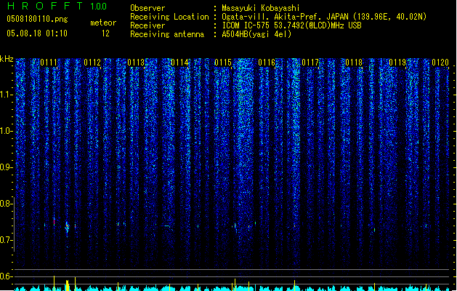The width and height of the screenshot is (457, 291).
Task: Click the 0112 time marker
Action: [x=92, y=63]
